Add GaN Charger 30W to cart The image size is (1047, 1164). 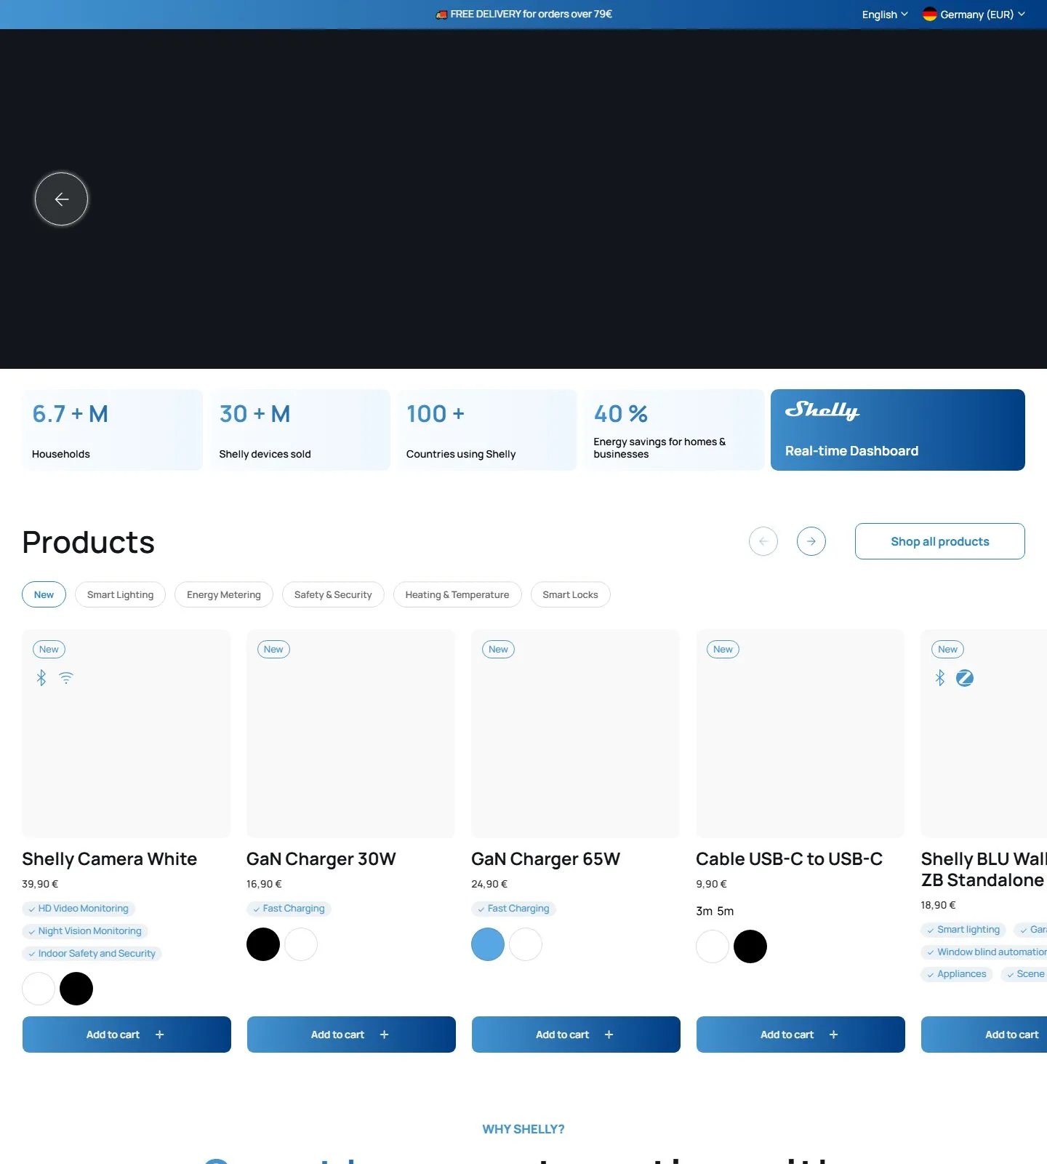[351, 1035]
